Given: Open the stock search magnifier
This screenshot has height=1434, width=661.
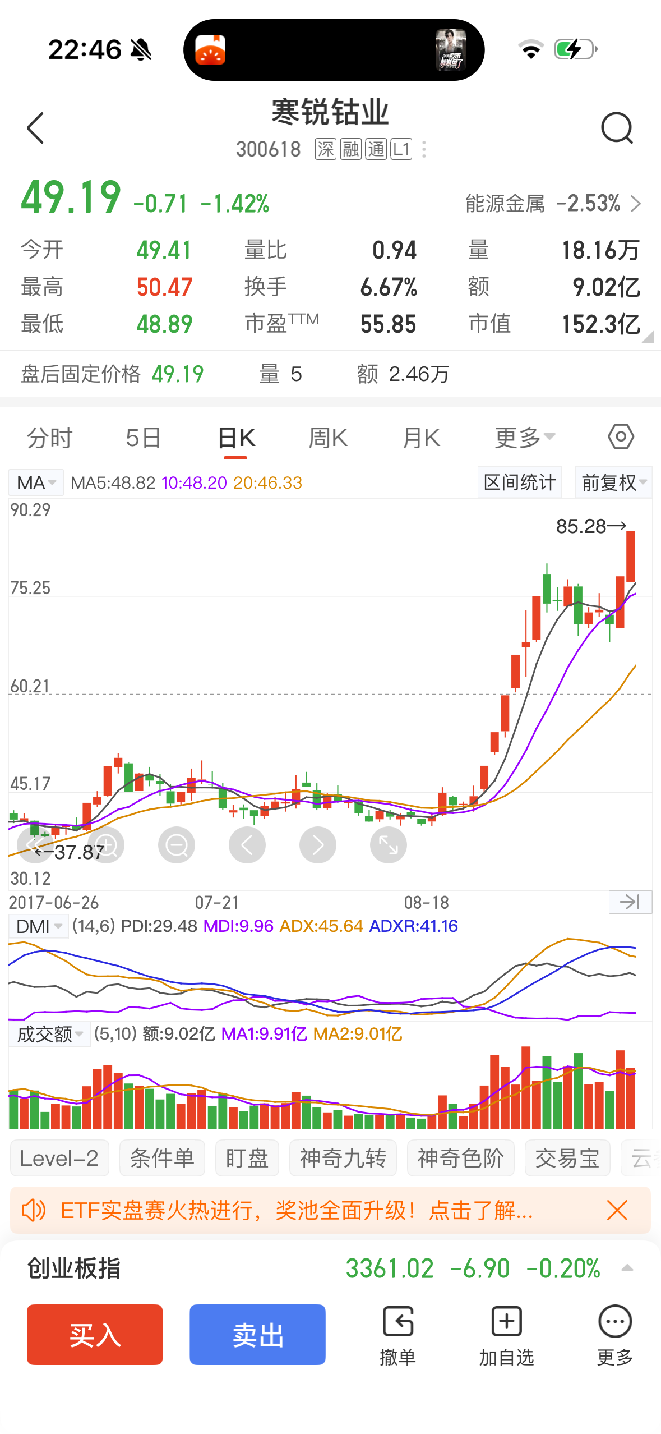Looking at the screenshot, I should [x=617, y=128].
